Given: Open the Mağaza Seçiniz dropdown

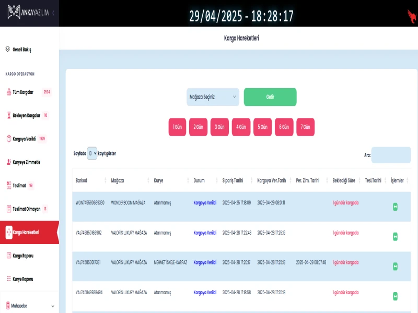Looking at the screenshot, I should pos(213,97).
